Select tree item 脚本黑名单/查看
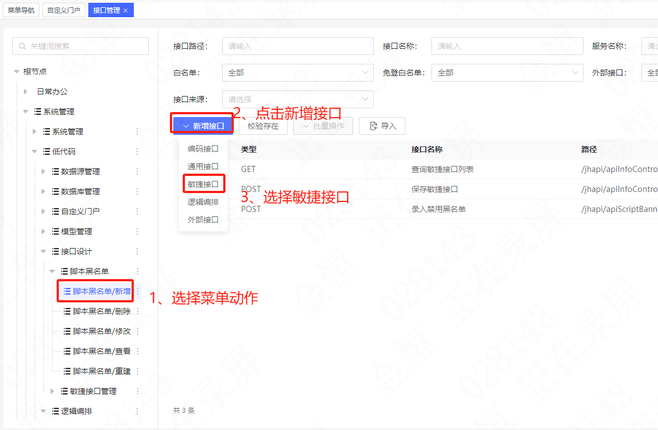This screenshot has width=658, height=430. click(x=102, y=351)
